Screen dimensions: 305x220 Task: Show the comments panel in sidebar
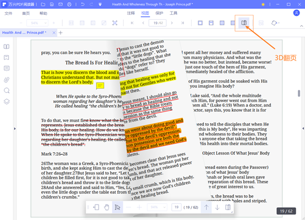point(7,68)
